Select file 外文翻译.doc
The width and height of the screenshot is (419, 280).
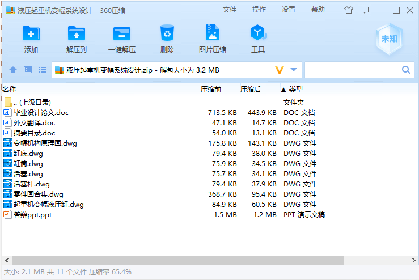pyautogui.click(x=210, y=122)
